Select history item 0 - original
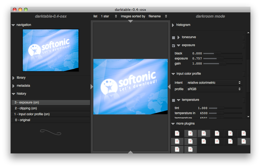 (51, 120)
